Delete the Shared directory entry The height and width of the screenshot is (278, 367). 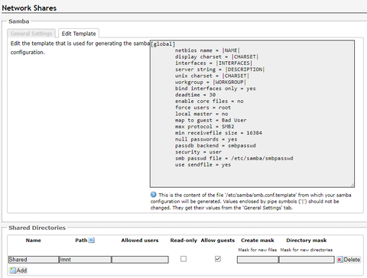coord(349,260)
